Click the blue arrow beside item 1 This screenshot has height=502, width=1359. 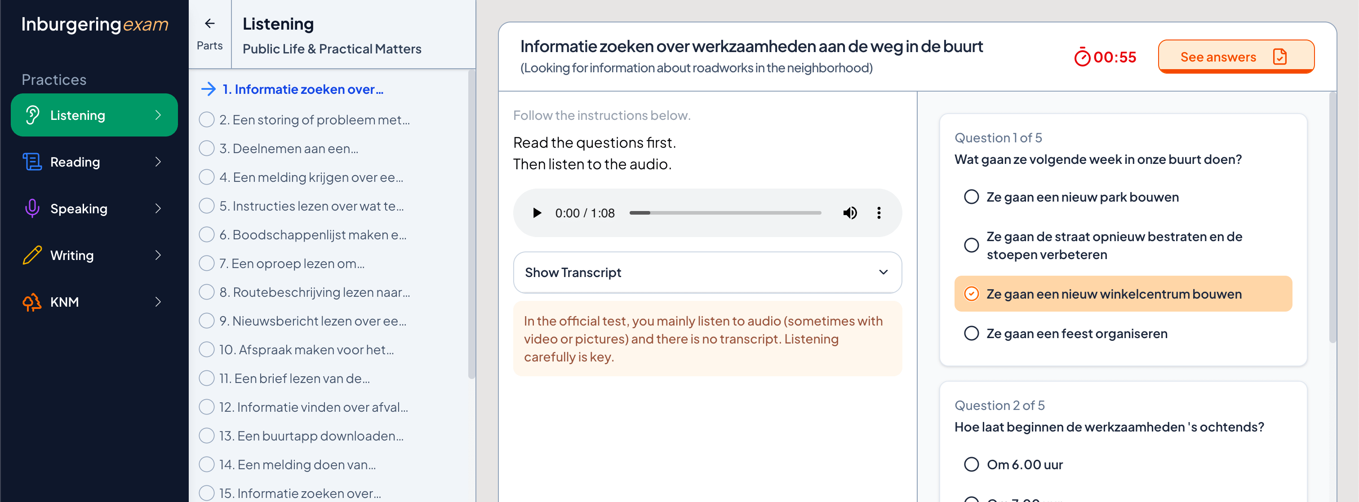pyautogui.click(x=209, y=89)
